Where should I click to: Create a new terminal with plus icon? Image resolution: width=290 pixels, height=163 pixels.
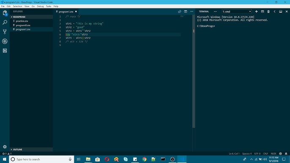pyautogui.click(x=256, y=11)
